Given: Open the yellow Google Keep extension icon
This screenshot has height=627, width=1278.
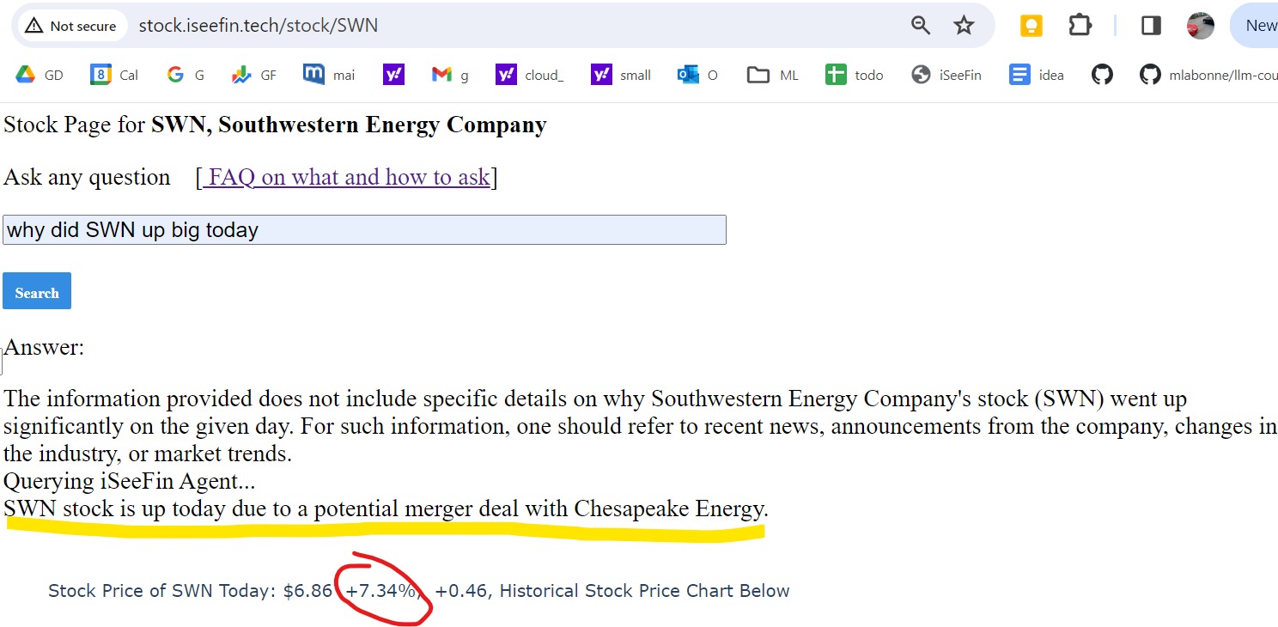Looking at the screenshot, I should click(1031, 26).
